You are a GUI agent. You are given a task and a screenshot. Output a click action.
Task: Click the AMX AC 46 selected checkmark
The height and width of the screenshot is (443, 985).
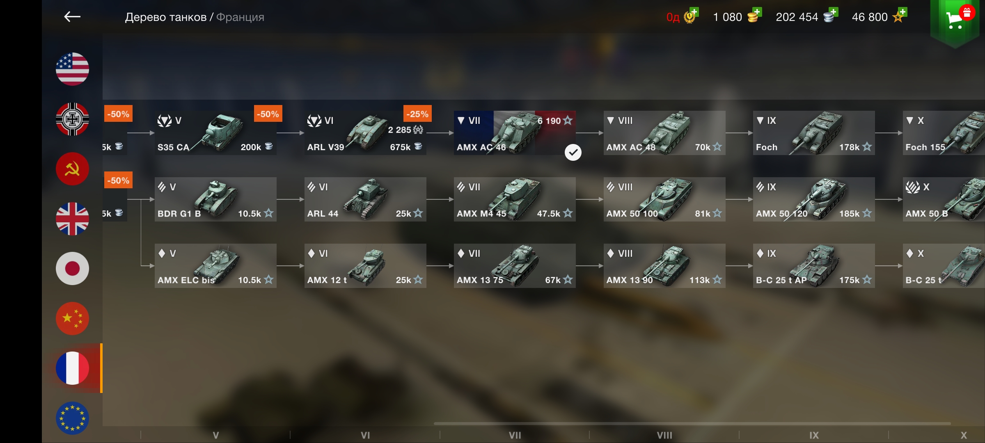click(573, 153)
